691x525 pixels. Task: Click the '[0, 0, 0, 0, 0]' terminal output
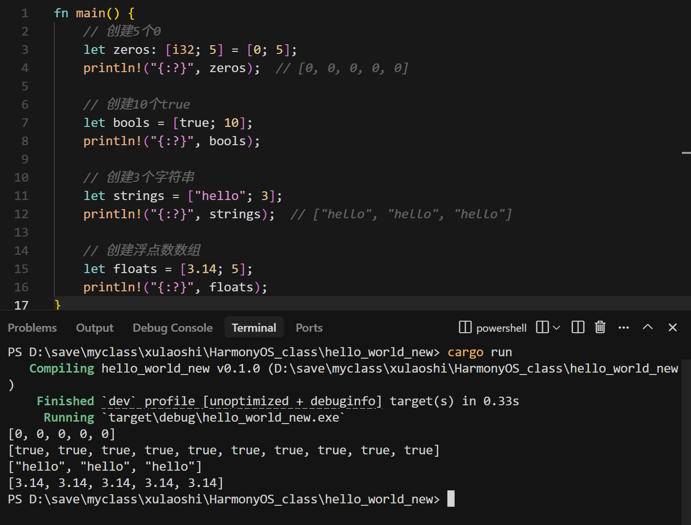(x=62, y=434)
